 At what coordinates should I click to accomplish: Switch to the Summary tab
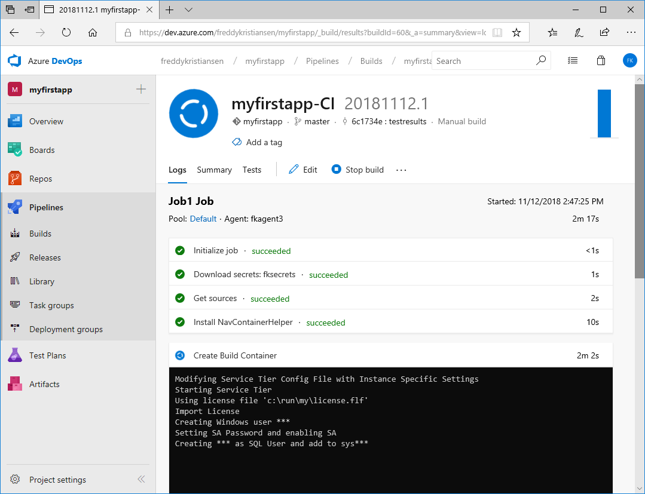(x=214, y=170)
